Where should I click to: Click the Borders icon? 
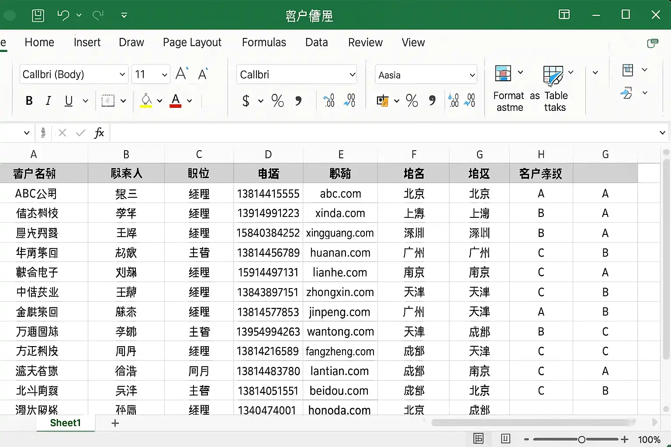(108, 101)
